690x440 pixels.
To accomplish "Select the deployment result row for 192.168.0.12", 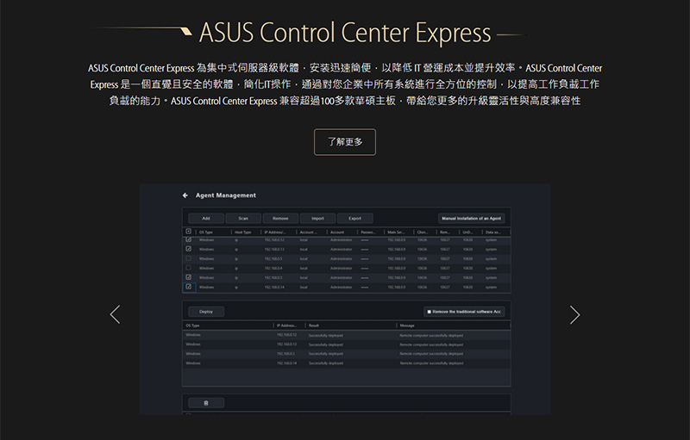I will pos(347,335).
